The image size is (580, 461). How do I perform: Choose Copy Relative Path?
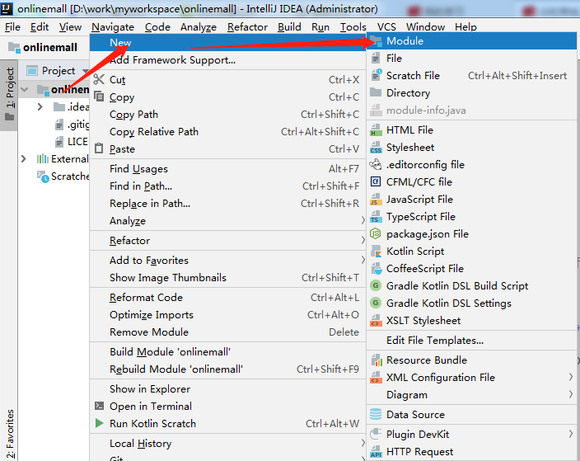pos(228,131)
